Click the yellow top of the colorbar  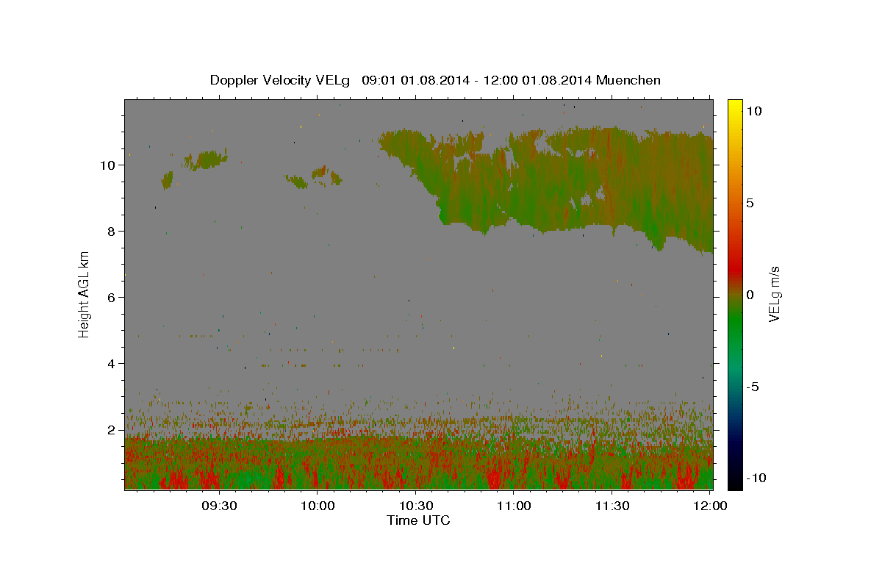(735, 104)
